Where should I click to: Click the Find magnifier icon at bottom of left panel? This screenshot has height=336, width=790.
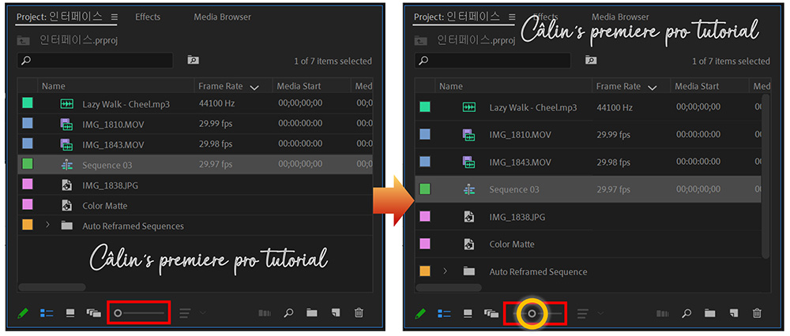[288, 313]
